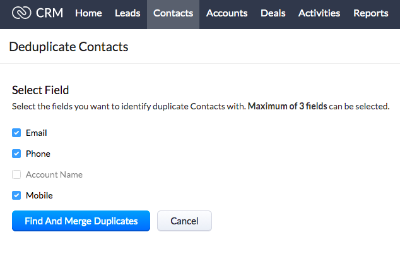
Task: Click the Deduplicate Contacts page heading
Action: [69, 47]
